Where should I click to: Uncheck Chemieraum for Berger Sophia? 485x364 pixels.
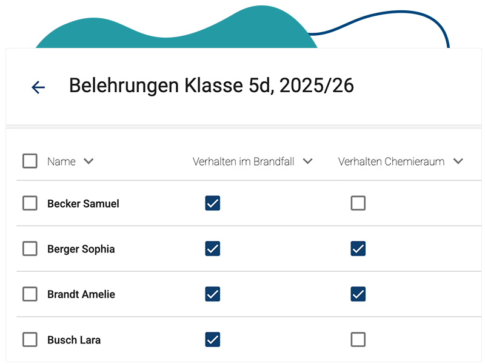click(x=358, y=249)
